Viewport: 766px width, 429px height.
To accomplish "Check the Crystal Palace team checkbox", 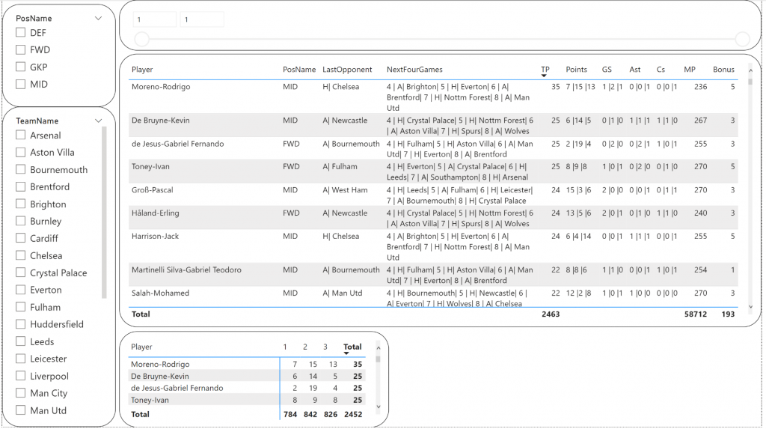I will pos(20,272).
